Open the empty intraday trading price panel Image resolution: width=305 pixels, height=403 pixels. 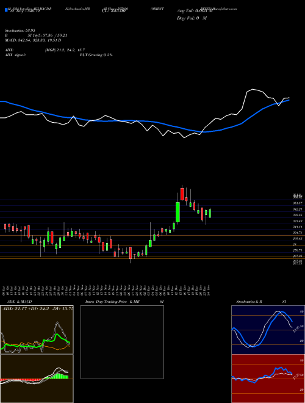click(x=122, y=342)
